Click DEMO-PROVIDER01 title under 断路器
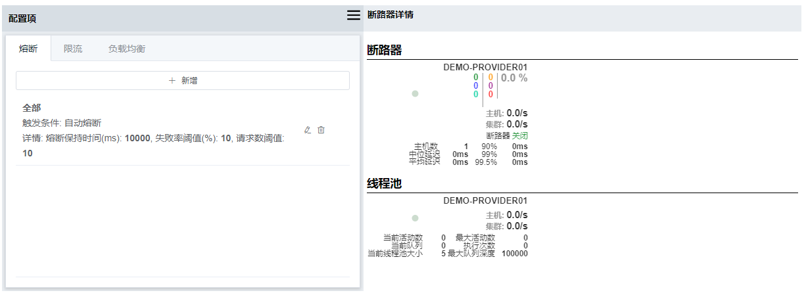Screen dimensions: 806x297 [485, 67]
